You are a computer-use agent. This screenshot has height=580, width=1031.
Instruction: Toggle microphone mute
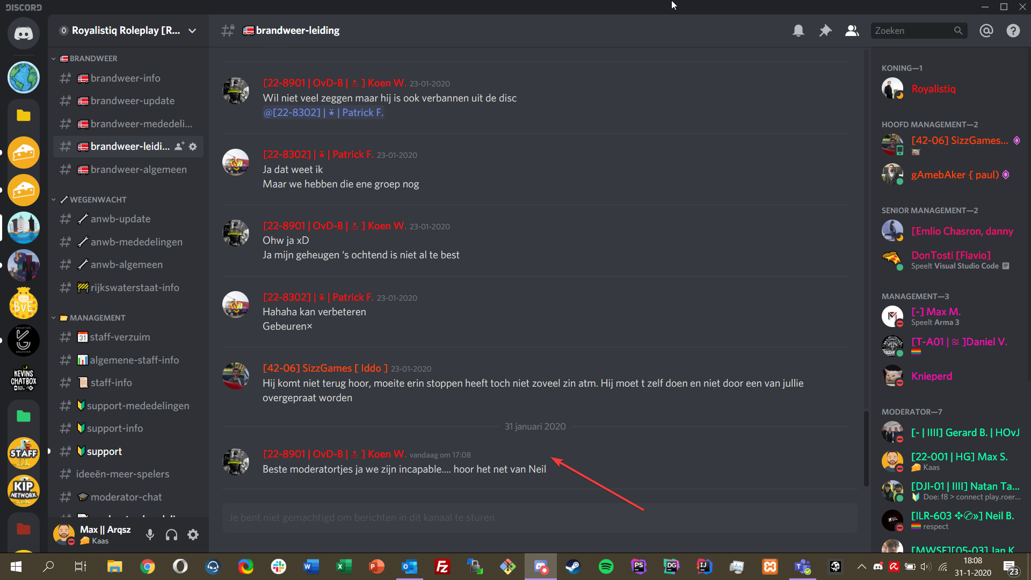150,534
